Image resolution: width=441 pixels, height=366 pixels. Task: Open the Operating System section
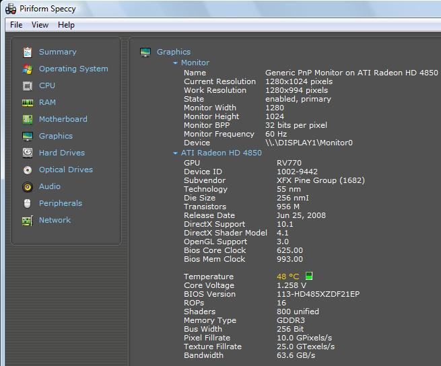73,69
